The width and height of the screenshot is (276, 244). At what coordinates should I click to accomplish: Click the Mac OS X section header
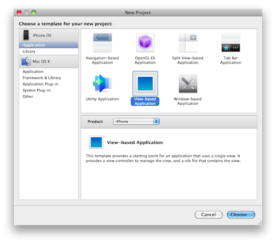coord(49,62)
